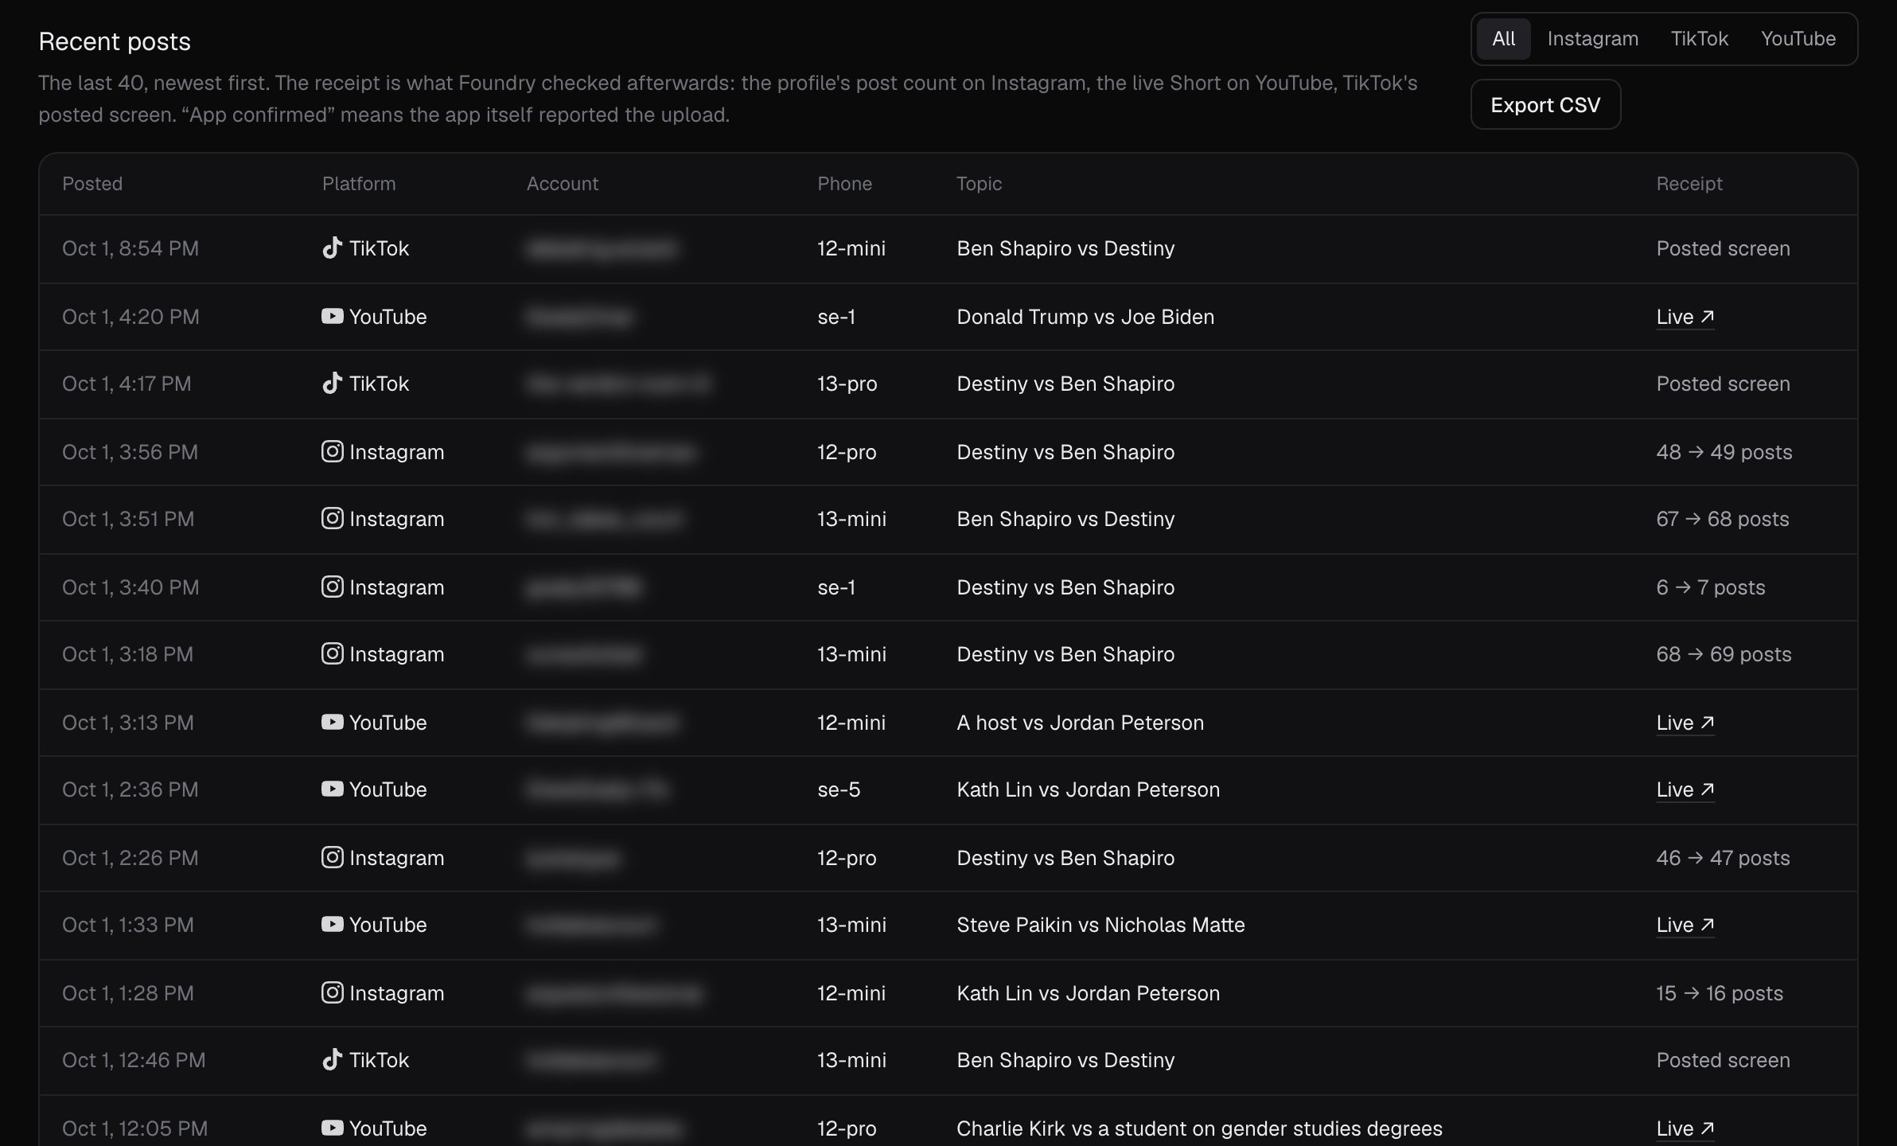Viewport: 1897px width, 1146px height.
Task: Filter posts by YouTube tab
Action: [x=1798, y=39]
